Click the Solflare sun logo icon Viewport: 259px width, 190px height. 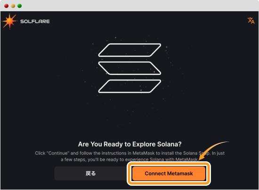click(9, 22)
